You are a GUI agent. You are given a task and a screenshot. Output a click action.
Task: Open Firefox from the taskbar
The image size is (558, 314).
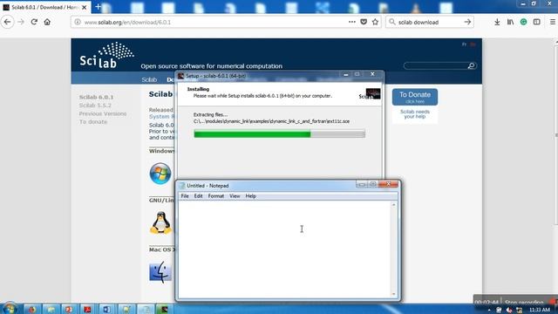(x=32, y=309)
